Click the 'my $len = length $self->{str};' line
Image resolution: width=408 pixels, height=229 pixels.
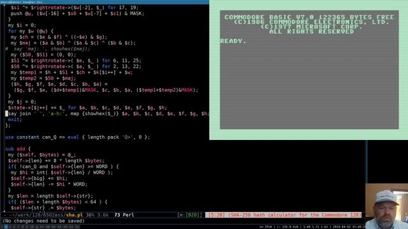(x=50, y=196)
